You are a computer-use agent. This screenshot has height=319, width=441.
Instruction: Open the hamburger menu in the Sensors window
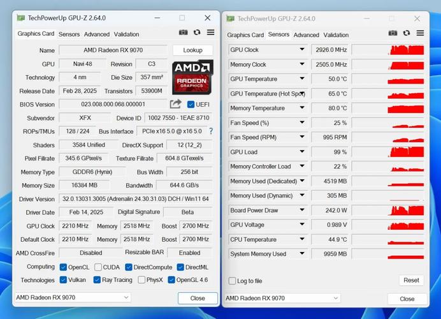point(420,33)
